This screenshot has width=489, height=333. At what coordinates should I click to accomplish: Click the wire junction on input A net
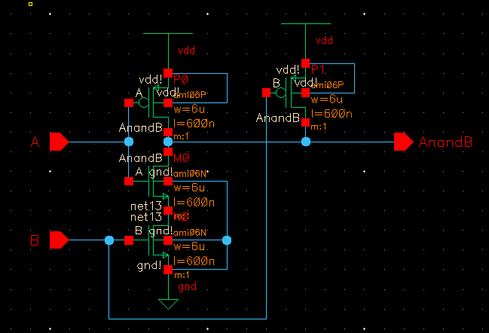coord(129,142)
